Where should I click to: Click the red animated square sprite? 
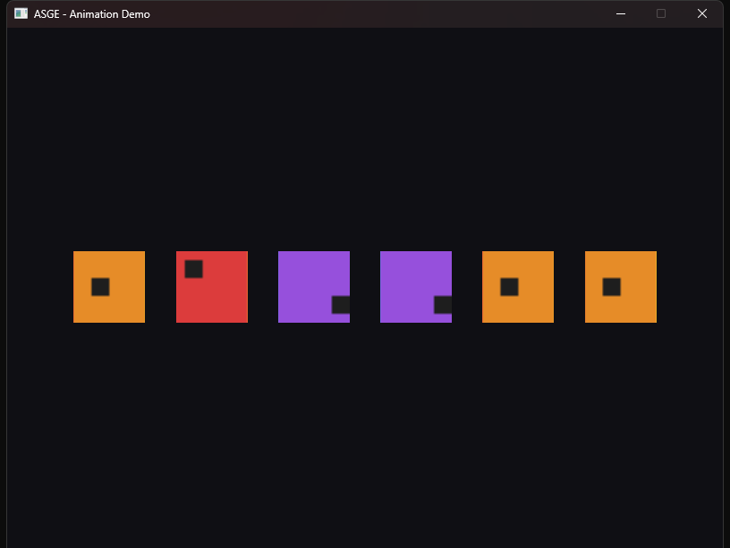point(212,287)
